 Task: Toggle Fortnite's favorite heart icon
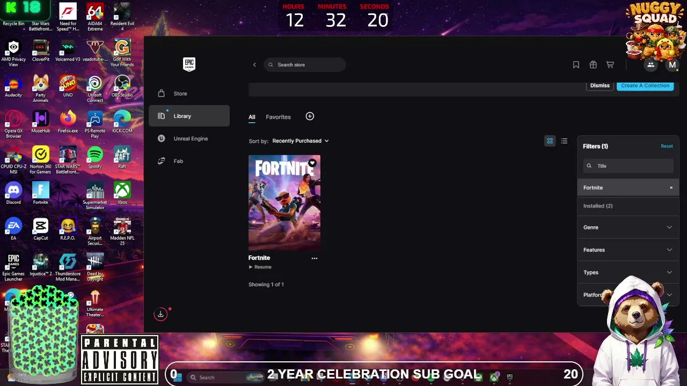click(x=312, y=163)
